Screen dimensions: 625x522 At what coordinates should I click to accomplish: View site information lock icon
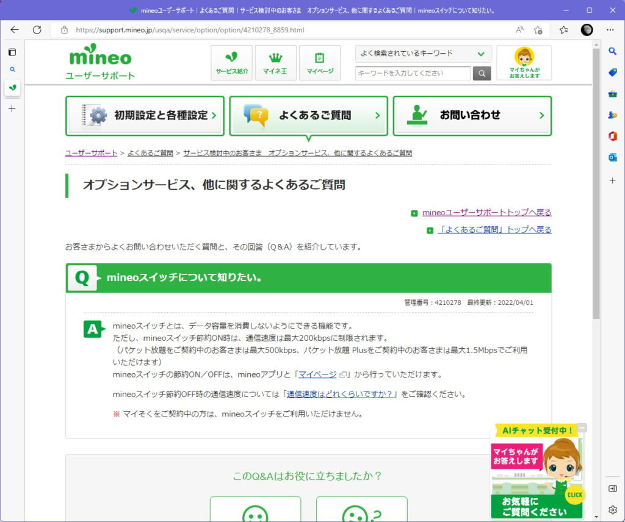coord(64,30)
